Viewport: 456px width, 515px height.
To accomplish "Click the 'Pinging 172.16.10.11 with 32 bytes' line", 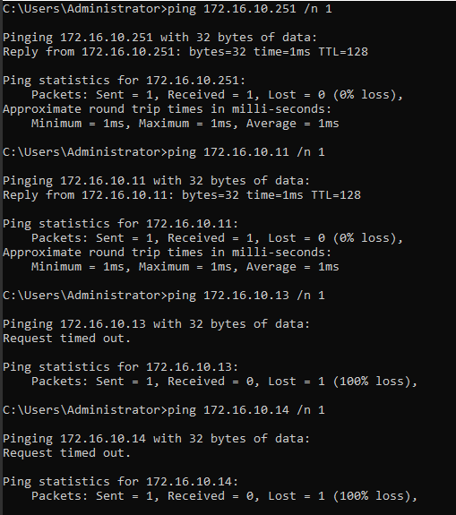I will tap(157, 181).
